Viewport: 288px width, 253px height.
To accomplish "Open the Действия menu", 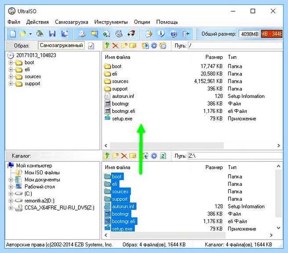I will (x=37, y=22).
